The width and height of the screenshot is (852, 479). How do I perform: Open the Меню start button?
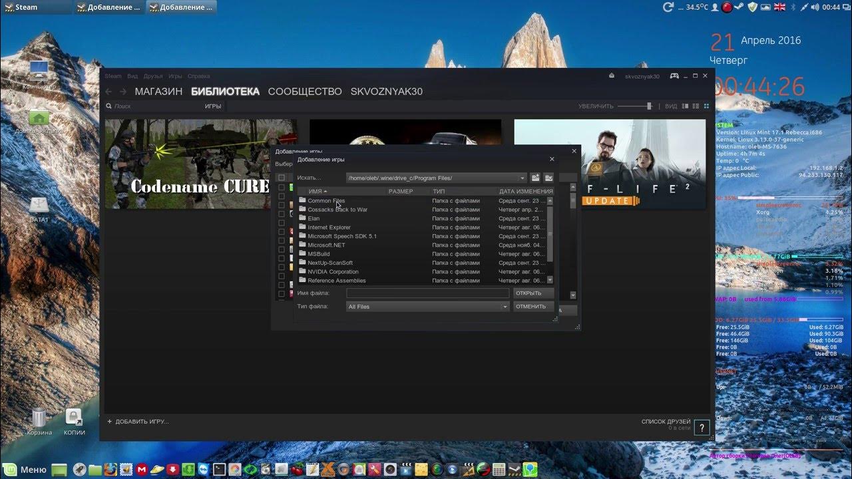coord(25,470)
